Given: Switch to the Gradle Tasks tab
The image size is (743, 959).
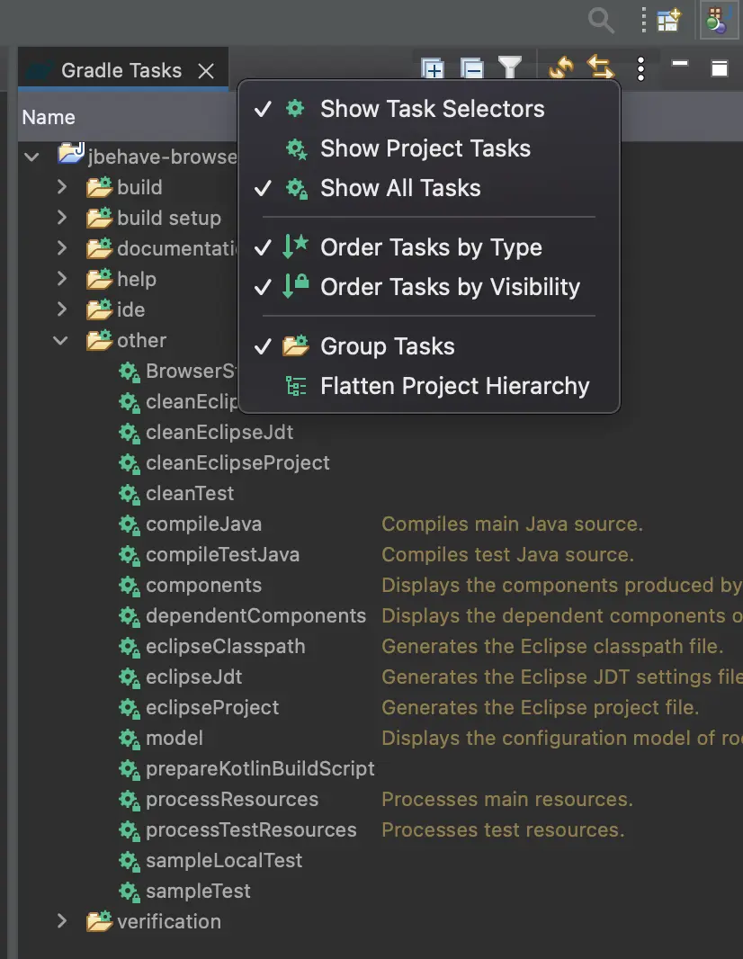Looking at the screenshot, I should 121,70.
